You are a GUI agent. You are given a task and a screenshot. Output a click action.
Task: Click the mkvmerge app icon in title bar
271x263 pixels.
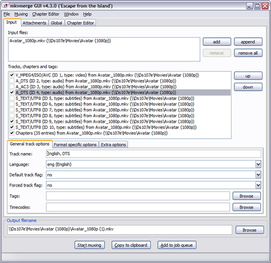pyautogui.click(x=5, y=6)
